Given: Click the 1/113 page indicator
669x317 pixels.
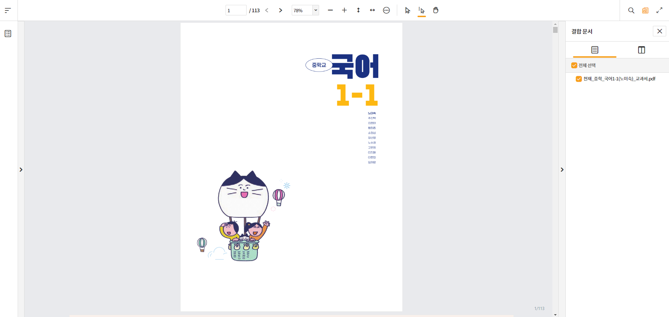Looking at the screenshot, I should pos(539,308).
